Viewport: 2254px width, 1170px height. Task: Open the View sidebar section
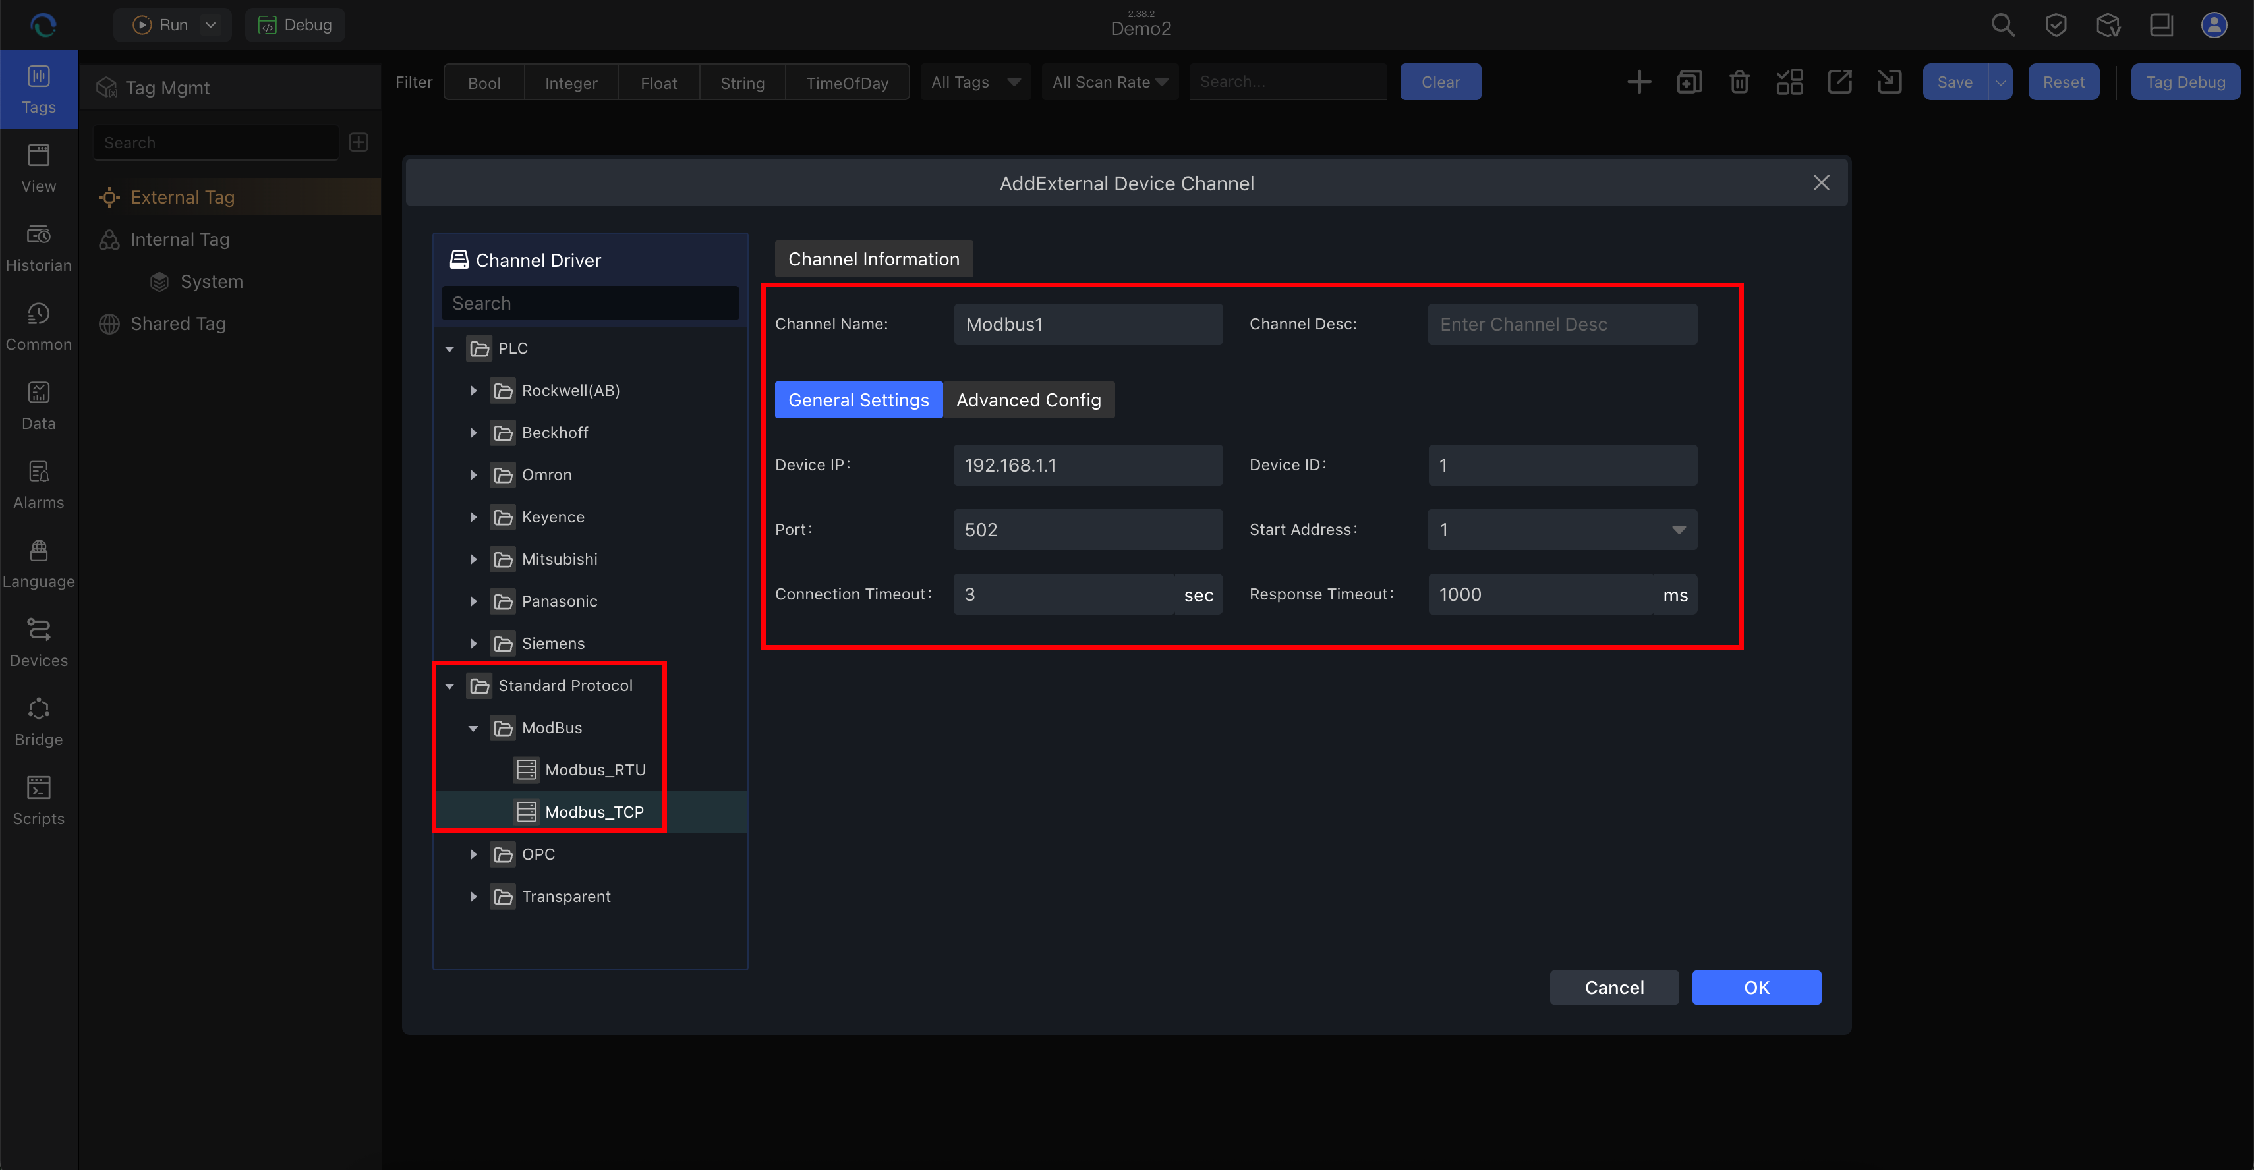38,169
